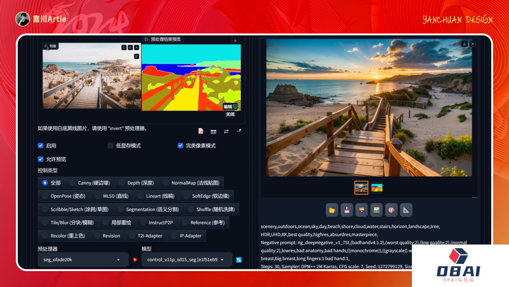Close the generated image viewer
The image size is (509, 287).
click(x=473, y=43)
